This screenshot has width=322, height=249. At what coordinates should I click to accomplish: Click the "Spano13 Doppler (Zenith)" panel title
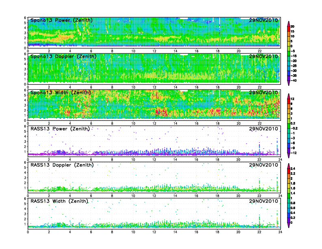click(63, 56)
